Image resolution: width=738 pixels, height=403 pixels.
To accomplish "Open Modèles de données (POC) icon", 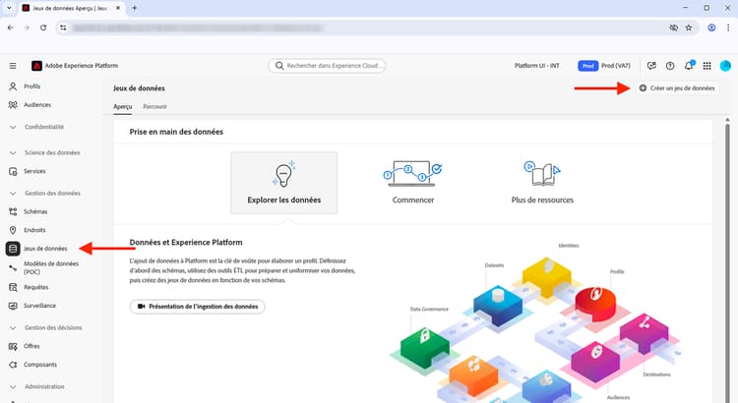I will click(x=13, y=268).
